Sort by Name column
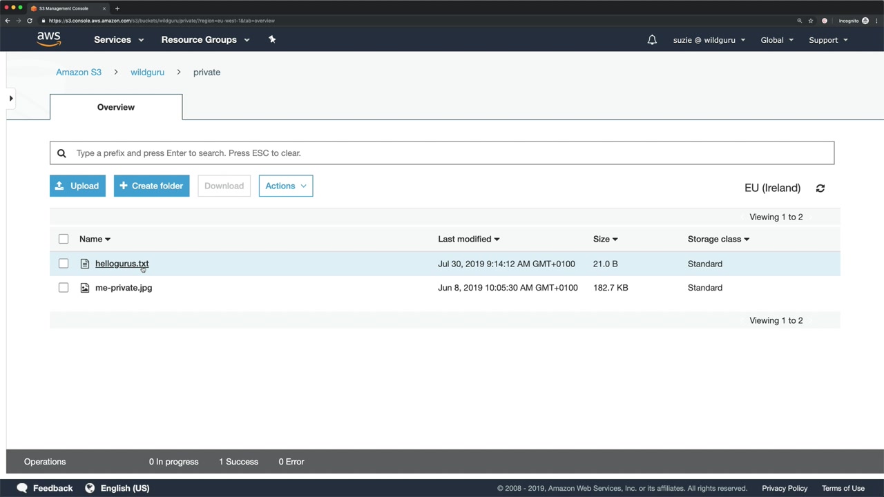884x497 pixels. (x=95, y=239)
